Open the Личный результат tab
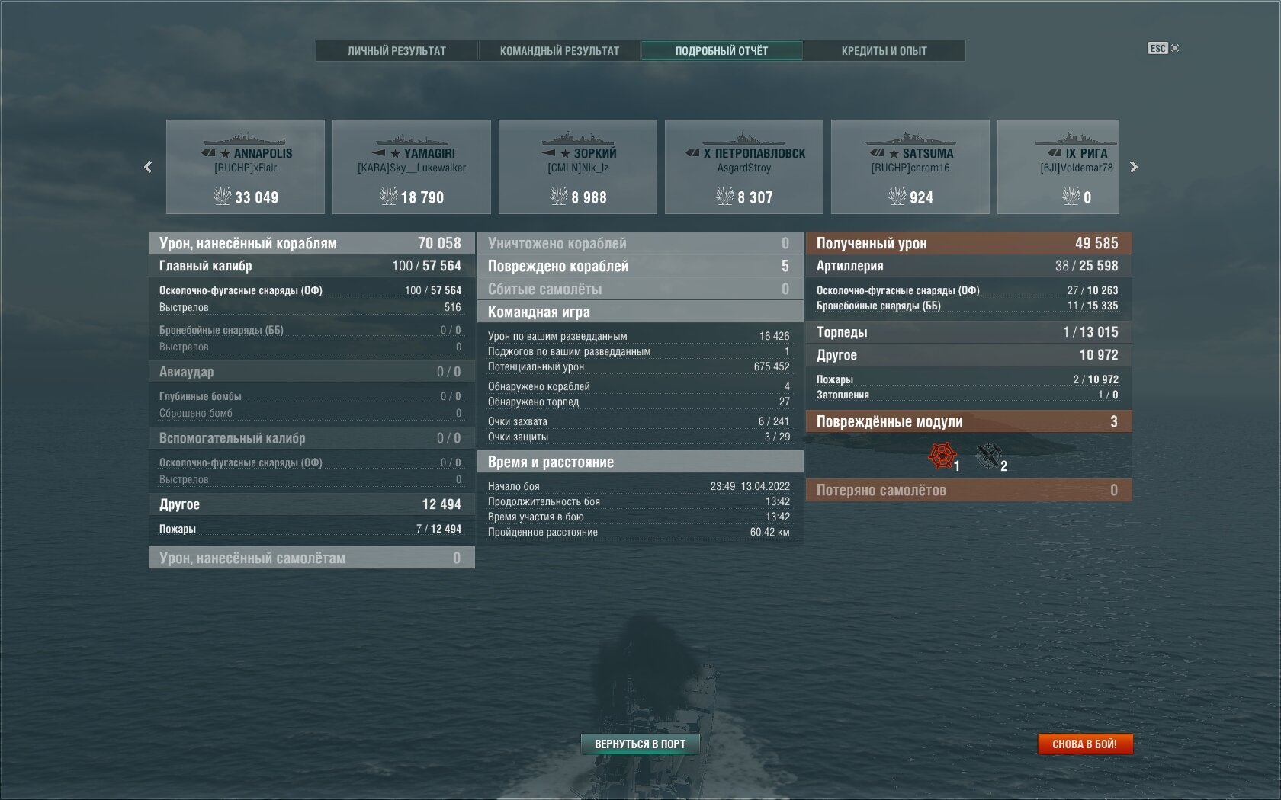 (x=396, y=50)
